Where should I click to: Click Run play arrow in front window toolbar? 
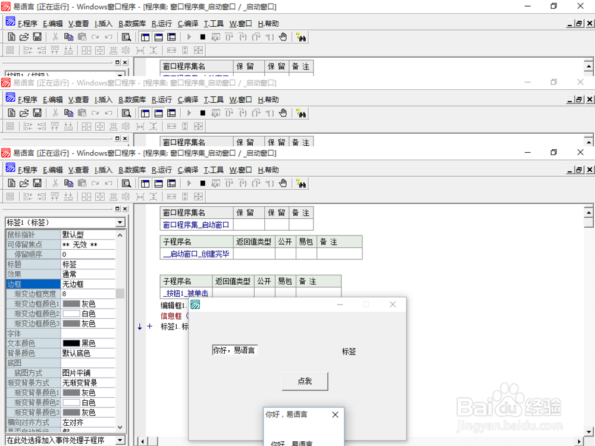coord(189,184)
